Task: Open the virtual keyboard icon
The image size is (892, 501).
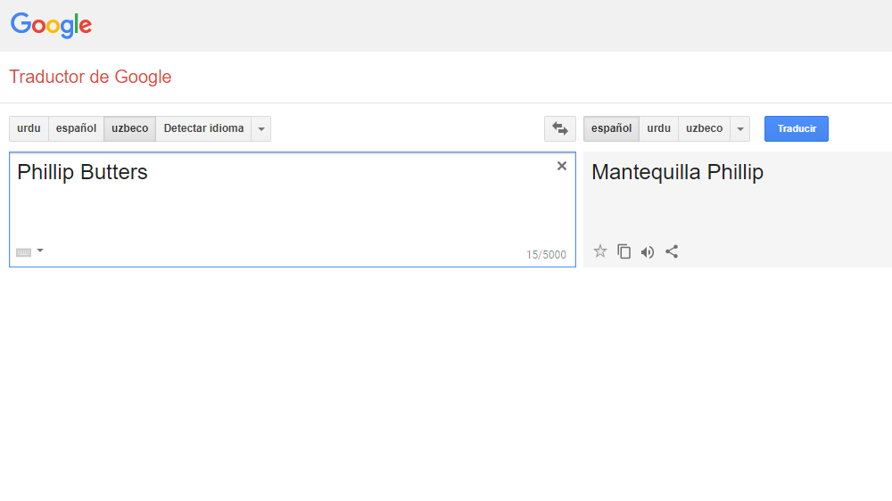Action: click(x=24, y=252)
